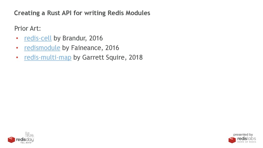Screen dimensions: 263x148
Task: Click the text 'by Brandur, 2016'
Action: (x=78, y=38)
